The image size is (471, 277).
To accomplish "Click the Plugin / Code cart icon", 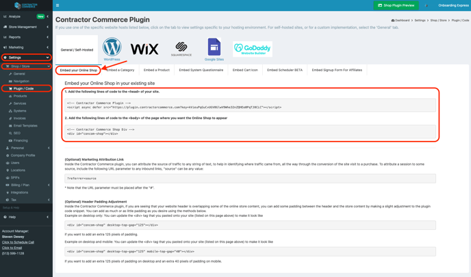I will [10, 88].
